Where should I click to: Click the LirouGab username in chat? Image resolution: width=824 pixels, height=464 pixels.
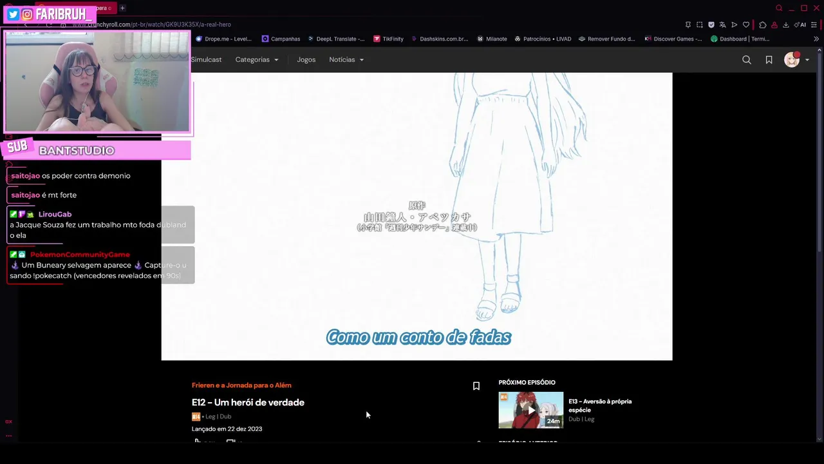click(x=55, y=214)
